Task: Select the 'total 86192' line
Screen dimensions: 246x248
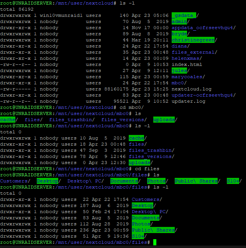Action: 17,9
